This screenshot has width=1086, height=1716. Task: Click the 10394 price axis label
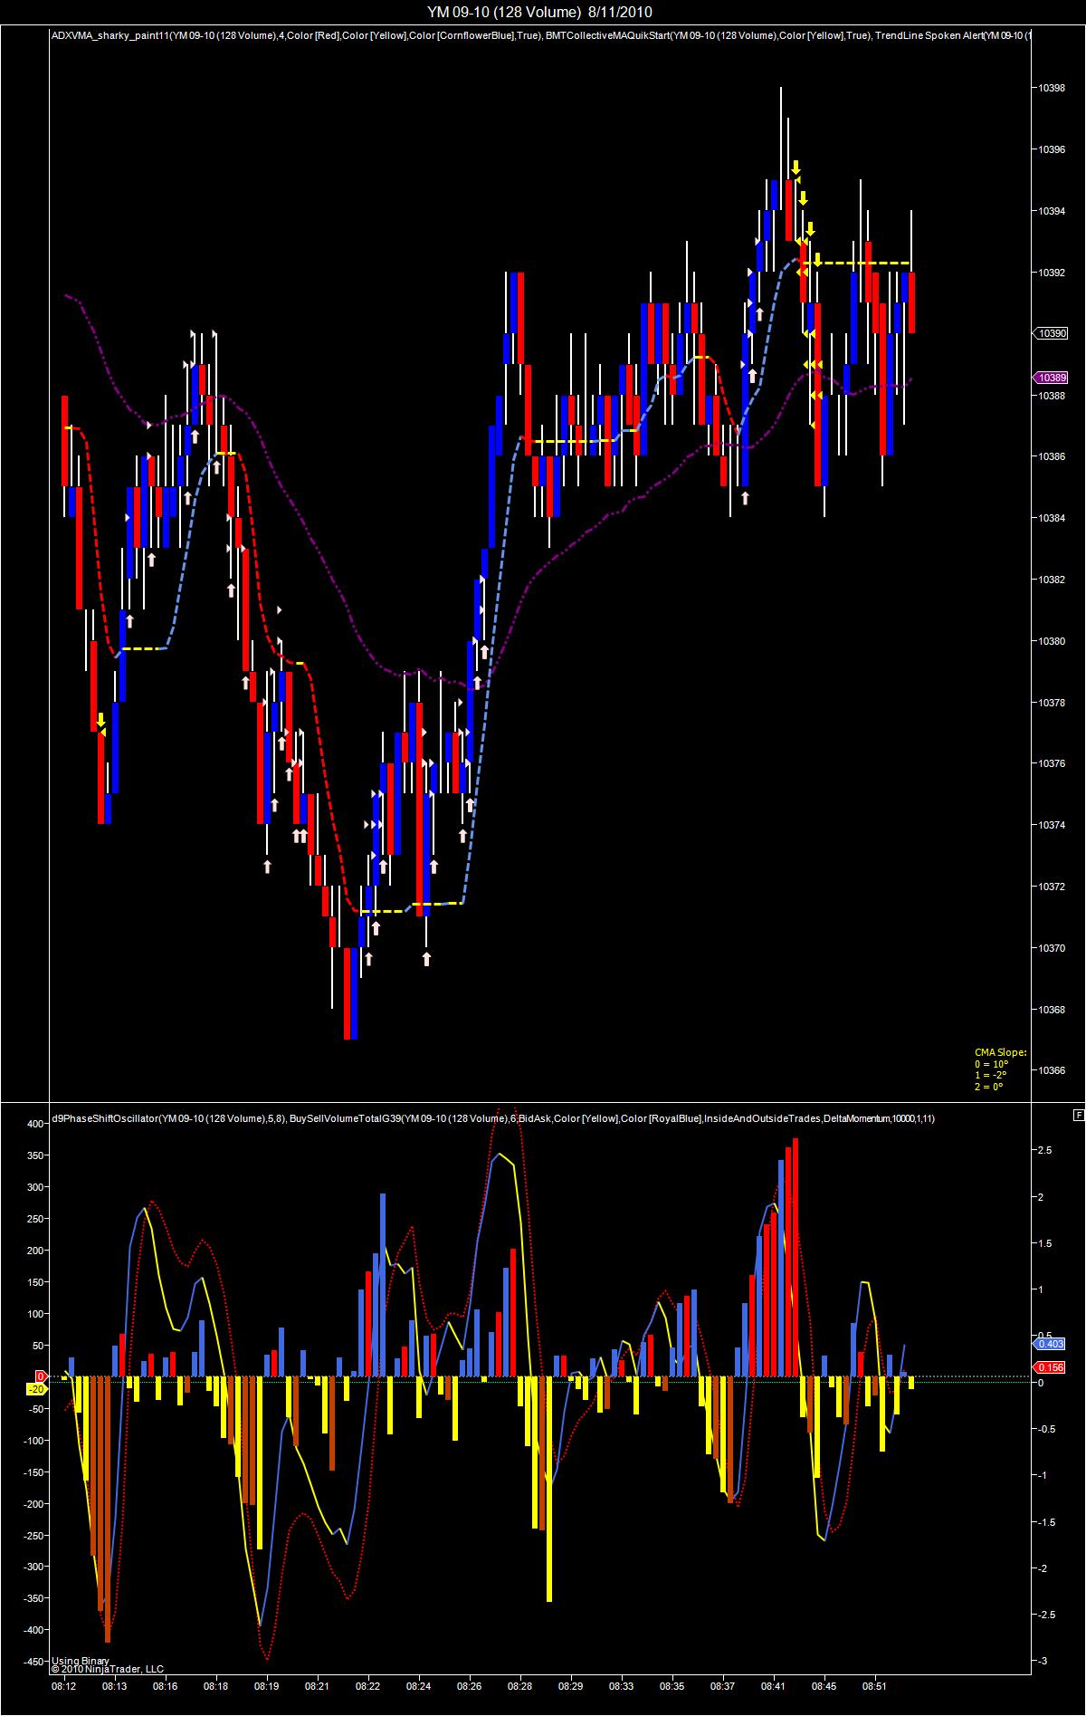point(1052,211)
